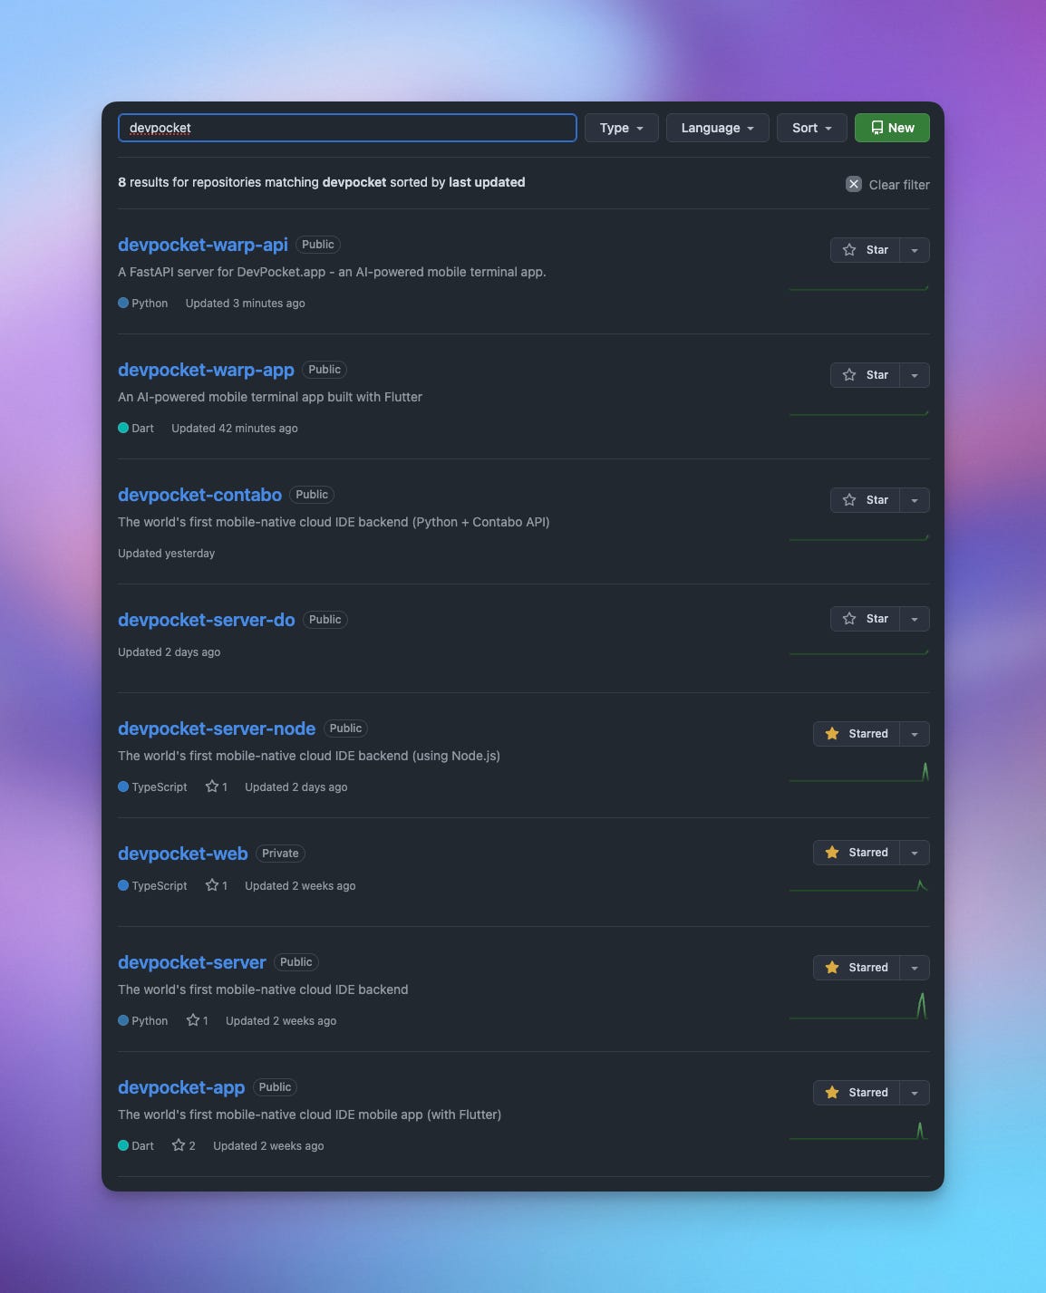The height and width of the screenshot is (1293, 1046).
Task: Star the devpocket-warp-api repository
Action: click(x=866, y=250)
